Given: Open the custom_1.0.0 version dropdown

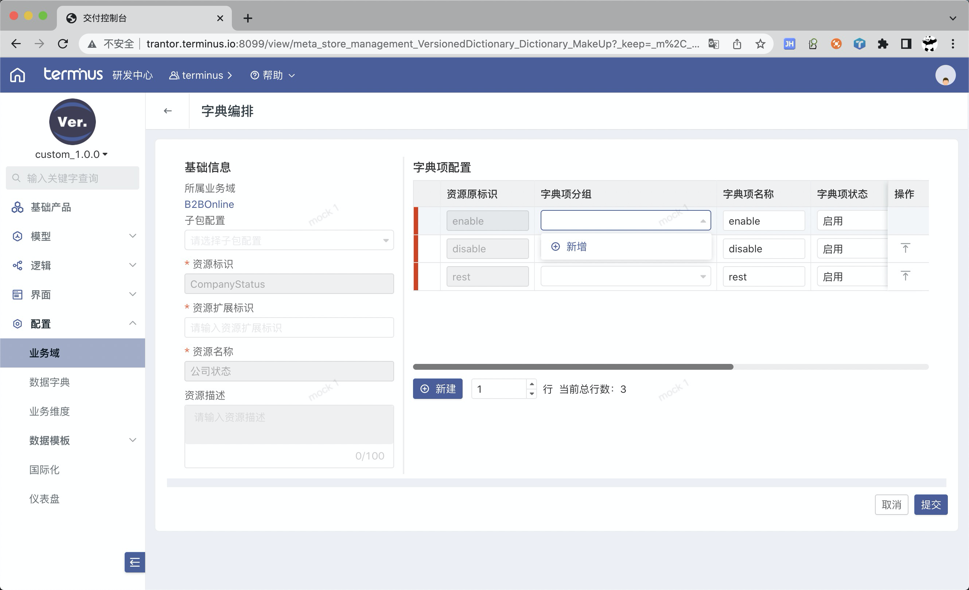Looking at the screenshot, I should (x=71, y=154).
